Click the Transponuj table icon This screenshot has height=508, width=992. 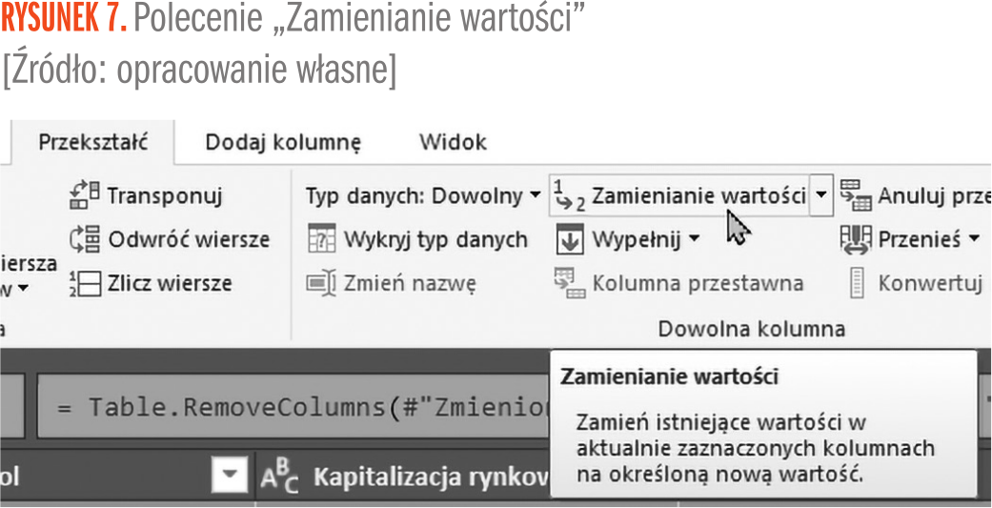86,196
